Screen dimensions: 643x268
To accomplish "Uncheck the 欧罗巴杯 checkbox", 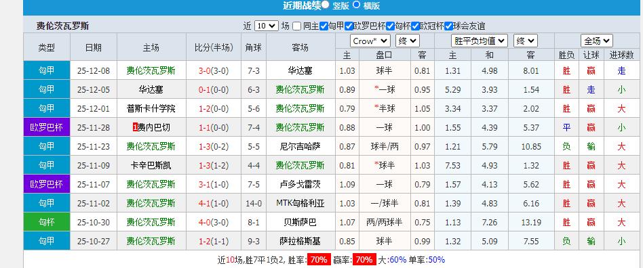I will coord(349,26).
